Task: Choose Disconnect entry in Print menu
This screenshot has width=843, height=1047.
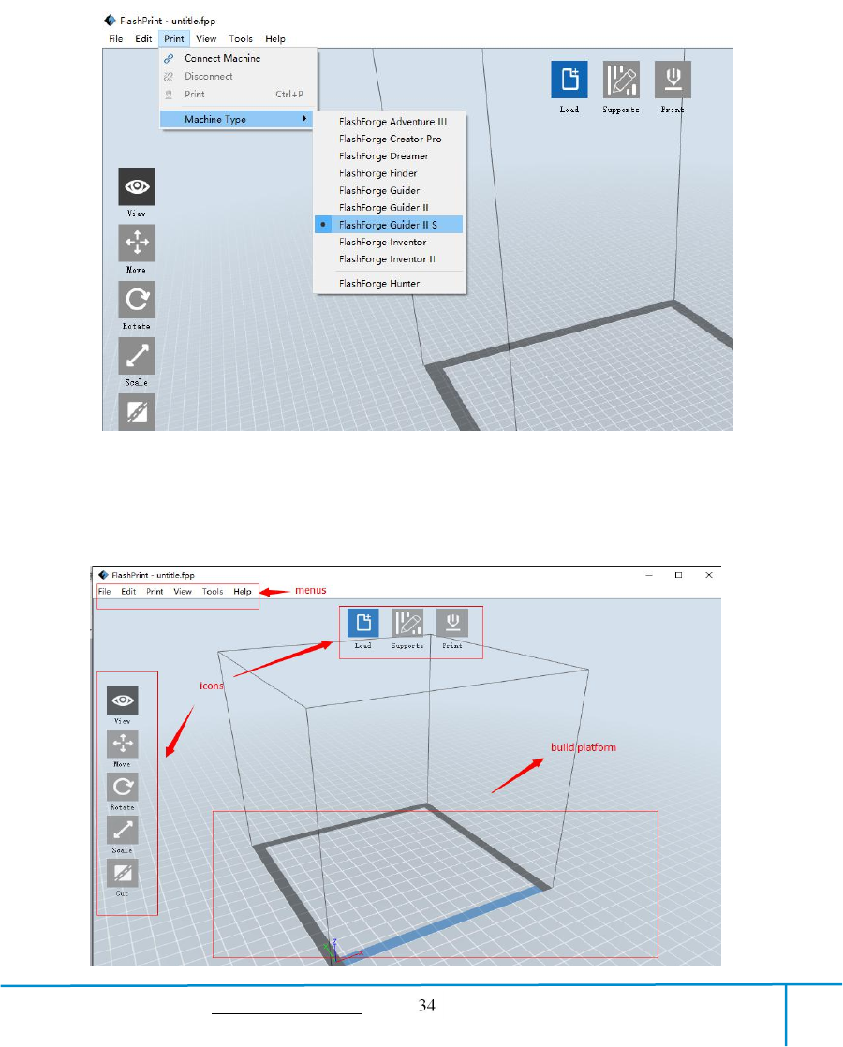Action: (239, 76)
